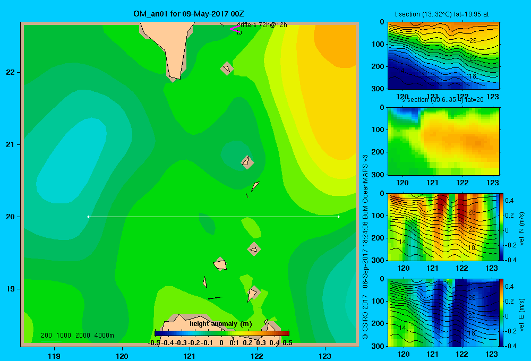Viewport: 531px width, 361px height.
Task: Click the "height anomaly (m)" label
Action: (x=221, y=324)
